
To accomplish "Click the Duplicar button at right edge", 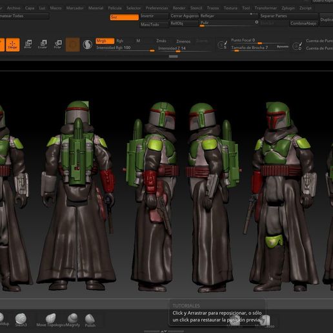I will coord(327,20).
